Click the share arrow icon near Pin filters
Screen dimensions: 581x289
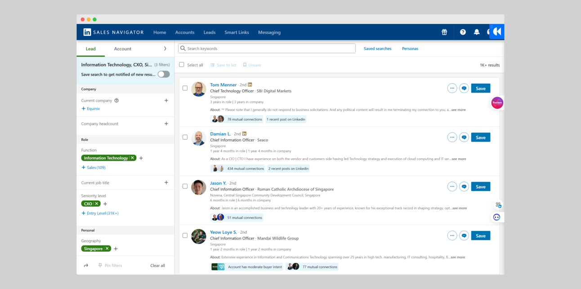pos(86,266)
